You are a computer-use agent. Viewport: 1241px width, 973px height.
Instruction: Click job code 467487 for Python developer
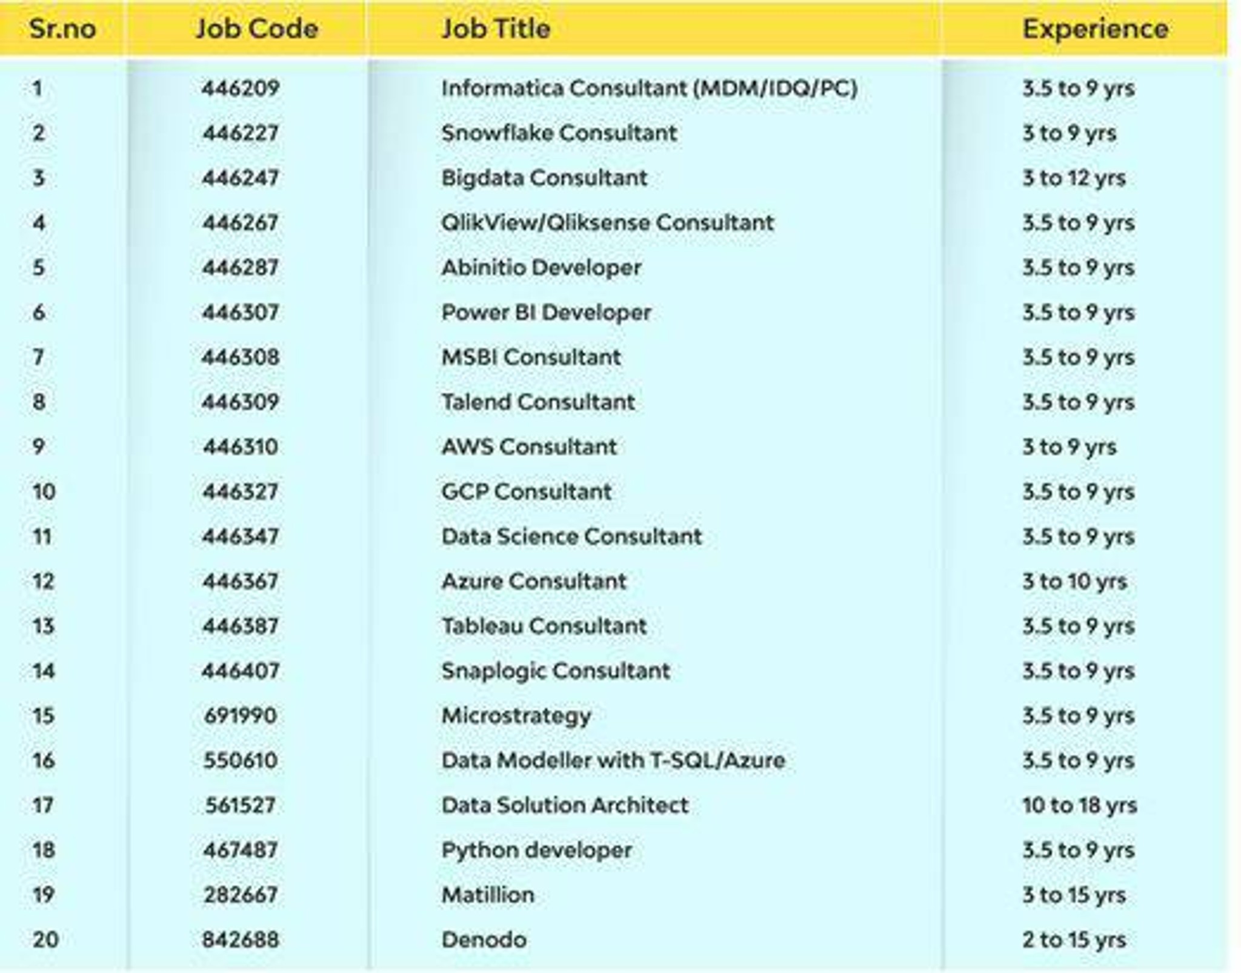241,850
